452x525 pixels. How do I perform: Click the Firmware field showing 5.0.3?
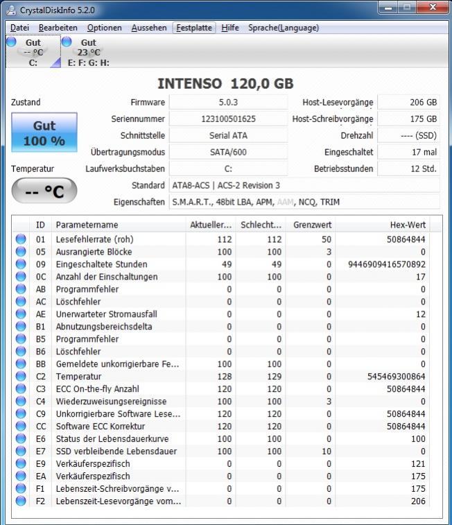(x=229, y=102)
